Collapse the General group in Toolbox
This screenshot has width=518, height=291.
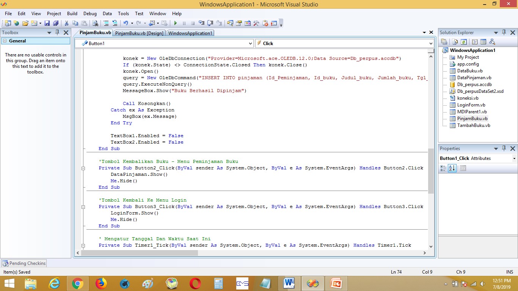[x=5, y=41]
